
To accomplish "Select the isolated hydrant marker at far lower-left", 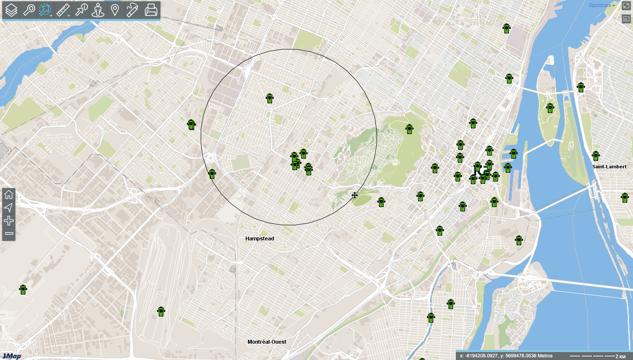I will point(23,290).
